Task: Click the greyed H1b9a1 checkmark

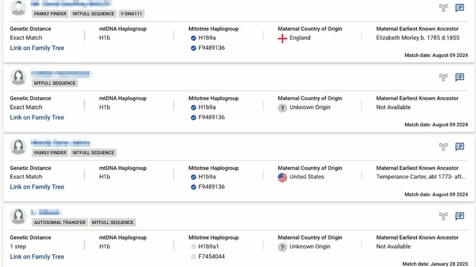Action: (x=194, y=247)
